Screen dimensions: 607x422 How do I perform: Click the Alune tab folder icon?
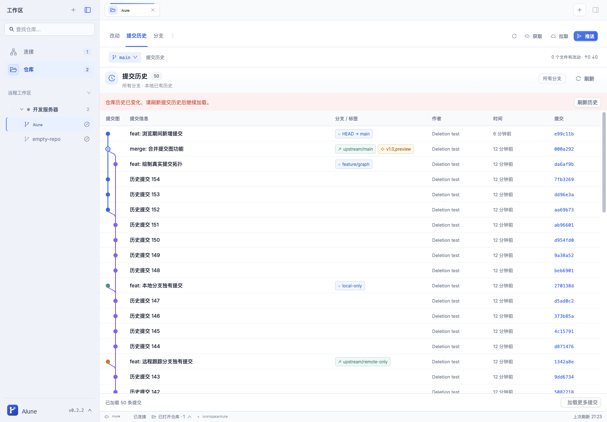pyautogui.click(x=113, y=10)
